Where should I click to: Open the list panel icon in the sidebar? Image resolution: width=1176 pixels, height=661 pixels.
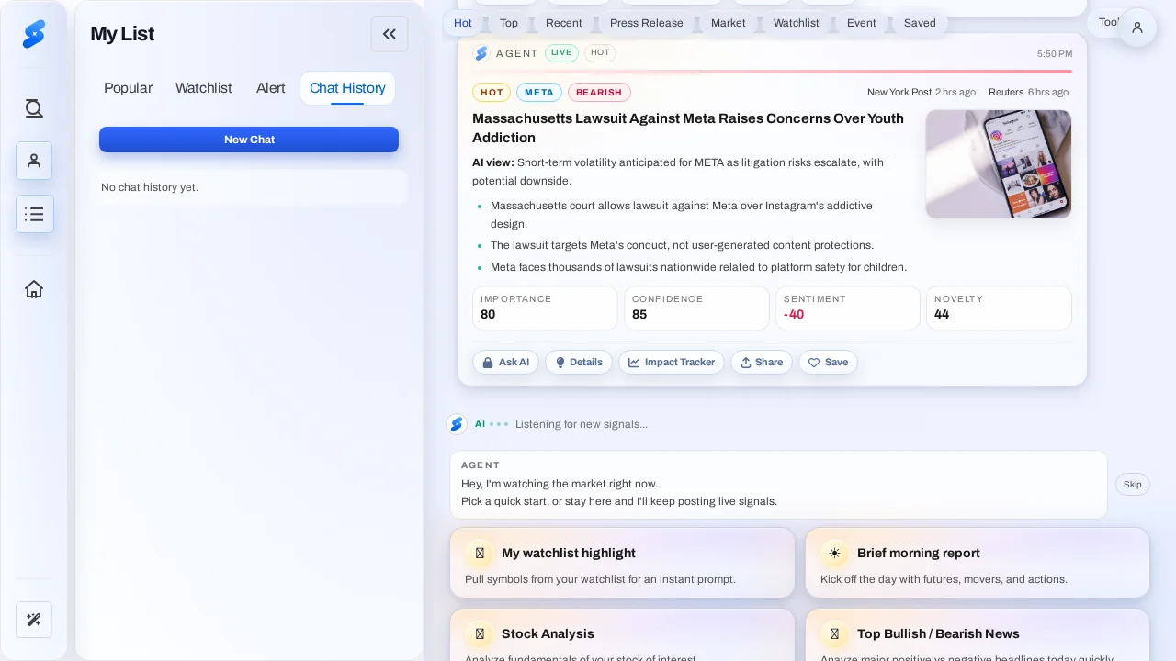coord(34,214)
